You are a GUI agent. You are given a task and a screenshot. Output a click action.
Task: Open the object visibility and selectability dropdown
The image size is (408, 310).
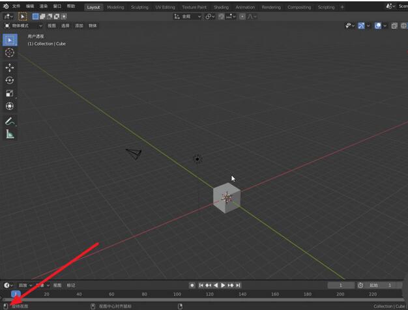click(350, 25)
